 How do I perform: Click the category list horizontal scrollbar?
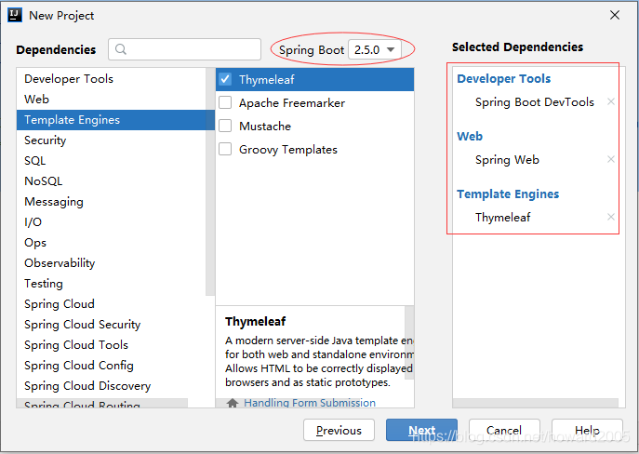pos(102,403)
